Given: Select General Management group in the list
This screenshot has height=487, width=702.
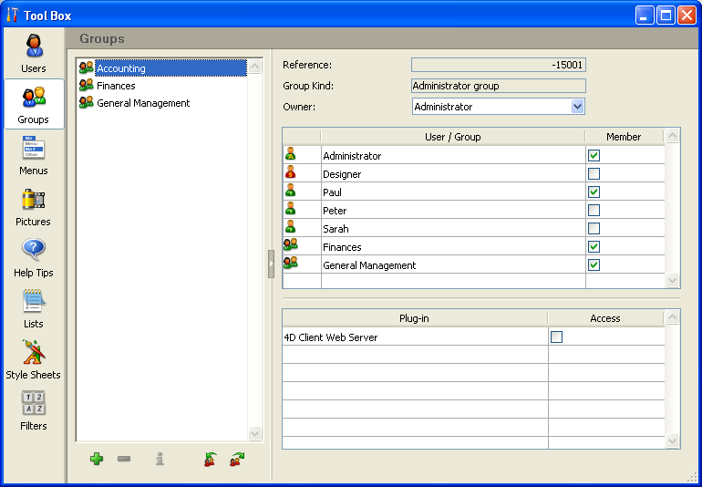Looking at the screenshot, I should click(x=142, y=103).
